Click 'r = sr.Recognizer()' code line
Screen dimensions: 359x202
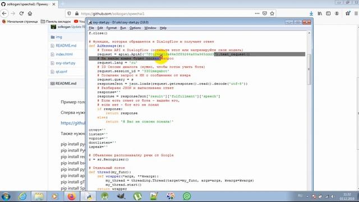click(109, 159)
